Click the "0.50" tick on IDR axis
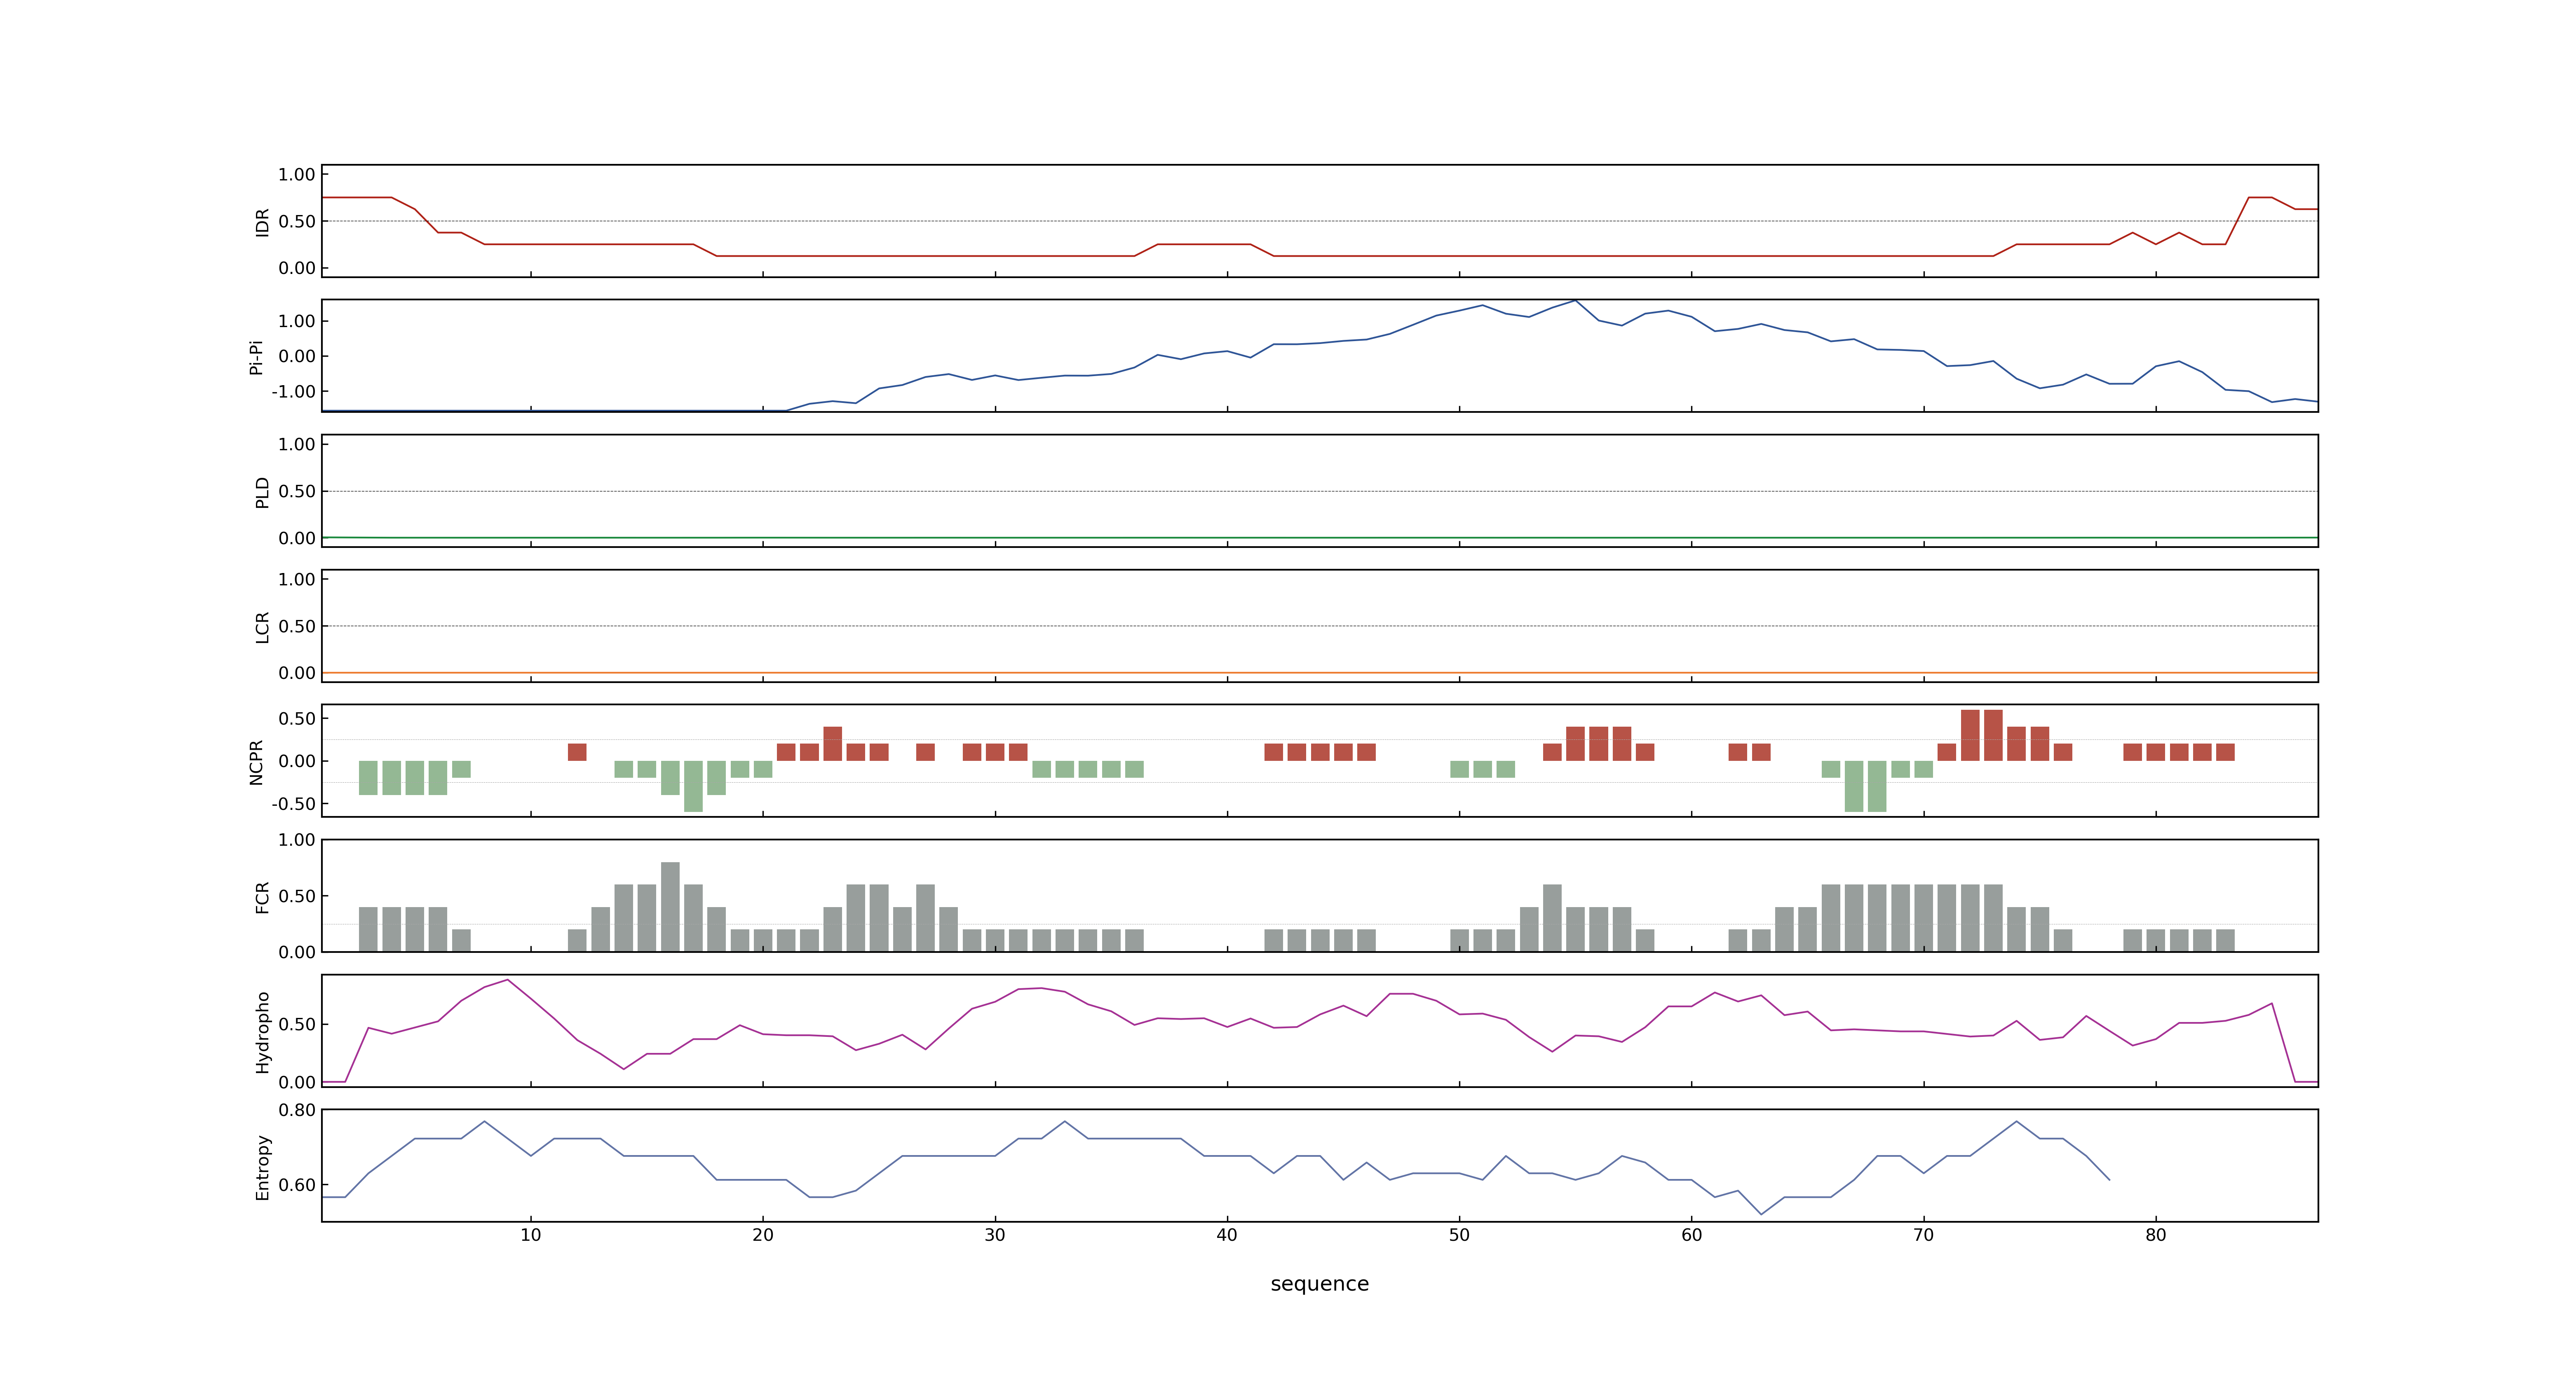The height and width of the screenshot is (1373, 2576). [297, 222]
